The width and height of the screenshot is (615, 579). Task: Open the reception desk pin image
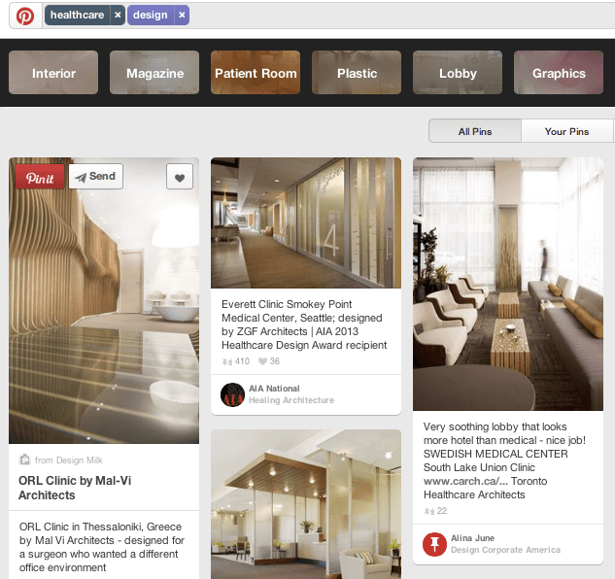306,504
